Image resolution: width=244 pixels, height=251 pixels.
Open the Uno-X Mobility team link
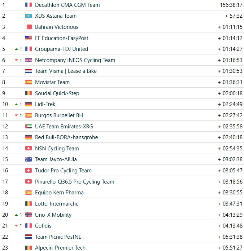tap(53, 215)
